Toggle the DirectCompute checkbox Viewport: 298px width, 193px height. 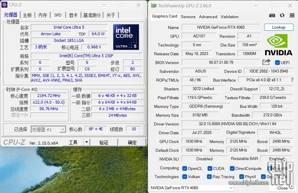point(232,168)
